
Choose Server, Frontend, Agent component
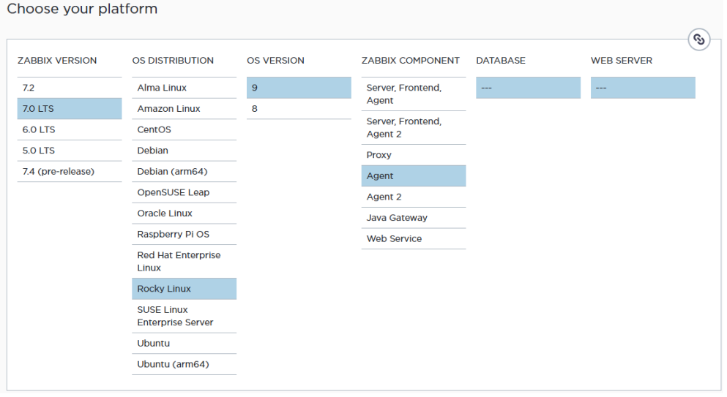pos(414,94)
